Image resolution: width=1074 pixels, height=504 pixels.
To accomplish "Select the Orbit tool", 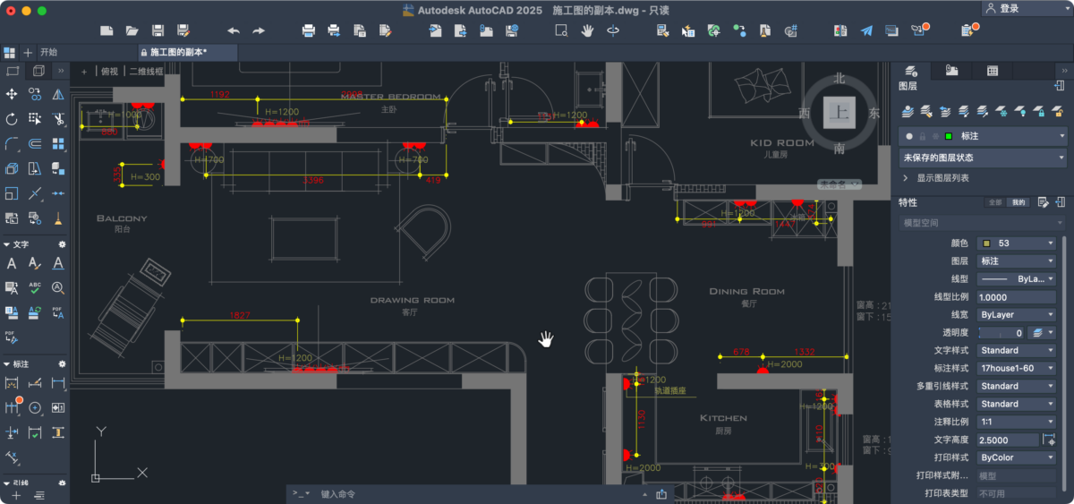I will (613, 30).
